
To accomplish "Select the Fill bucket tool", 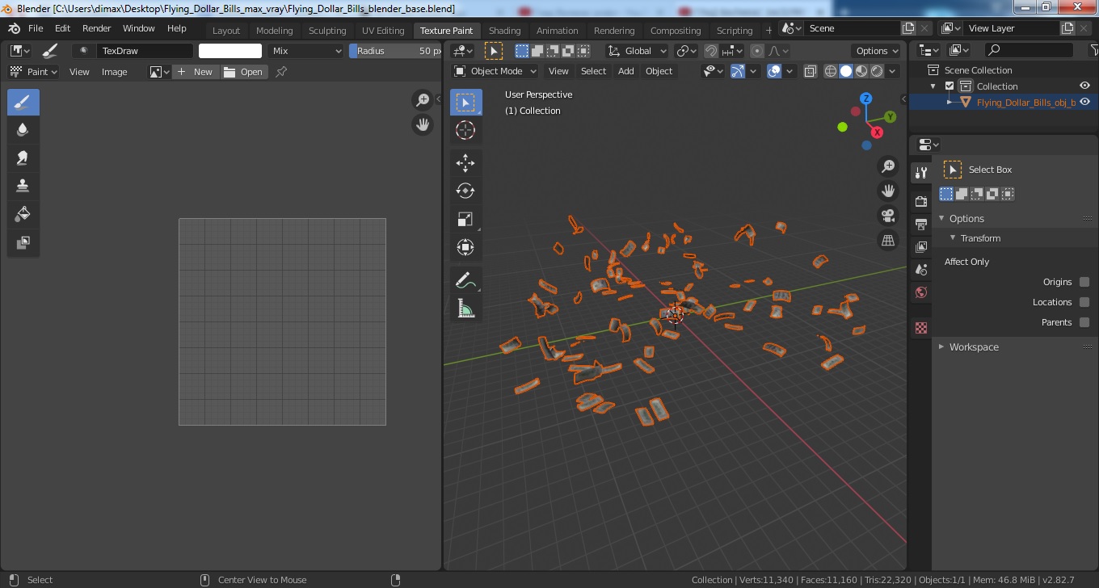I will pos(23,214).
